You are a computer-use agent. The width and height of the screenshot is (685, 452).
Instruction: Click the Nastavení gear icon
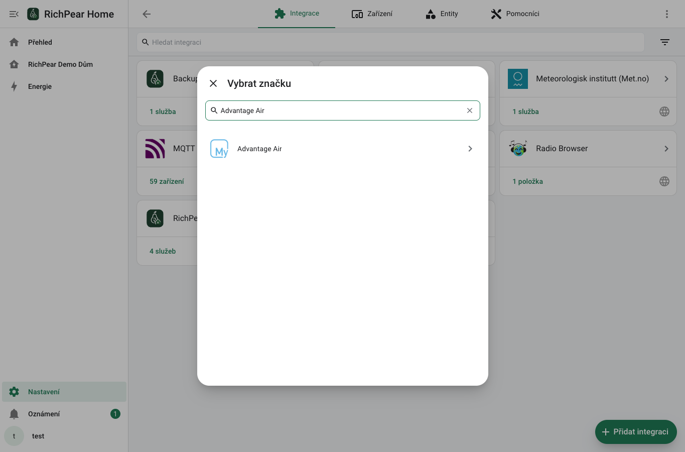click(14, 392)
